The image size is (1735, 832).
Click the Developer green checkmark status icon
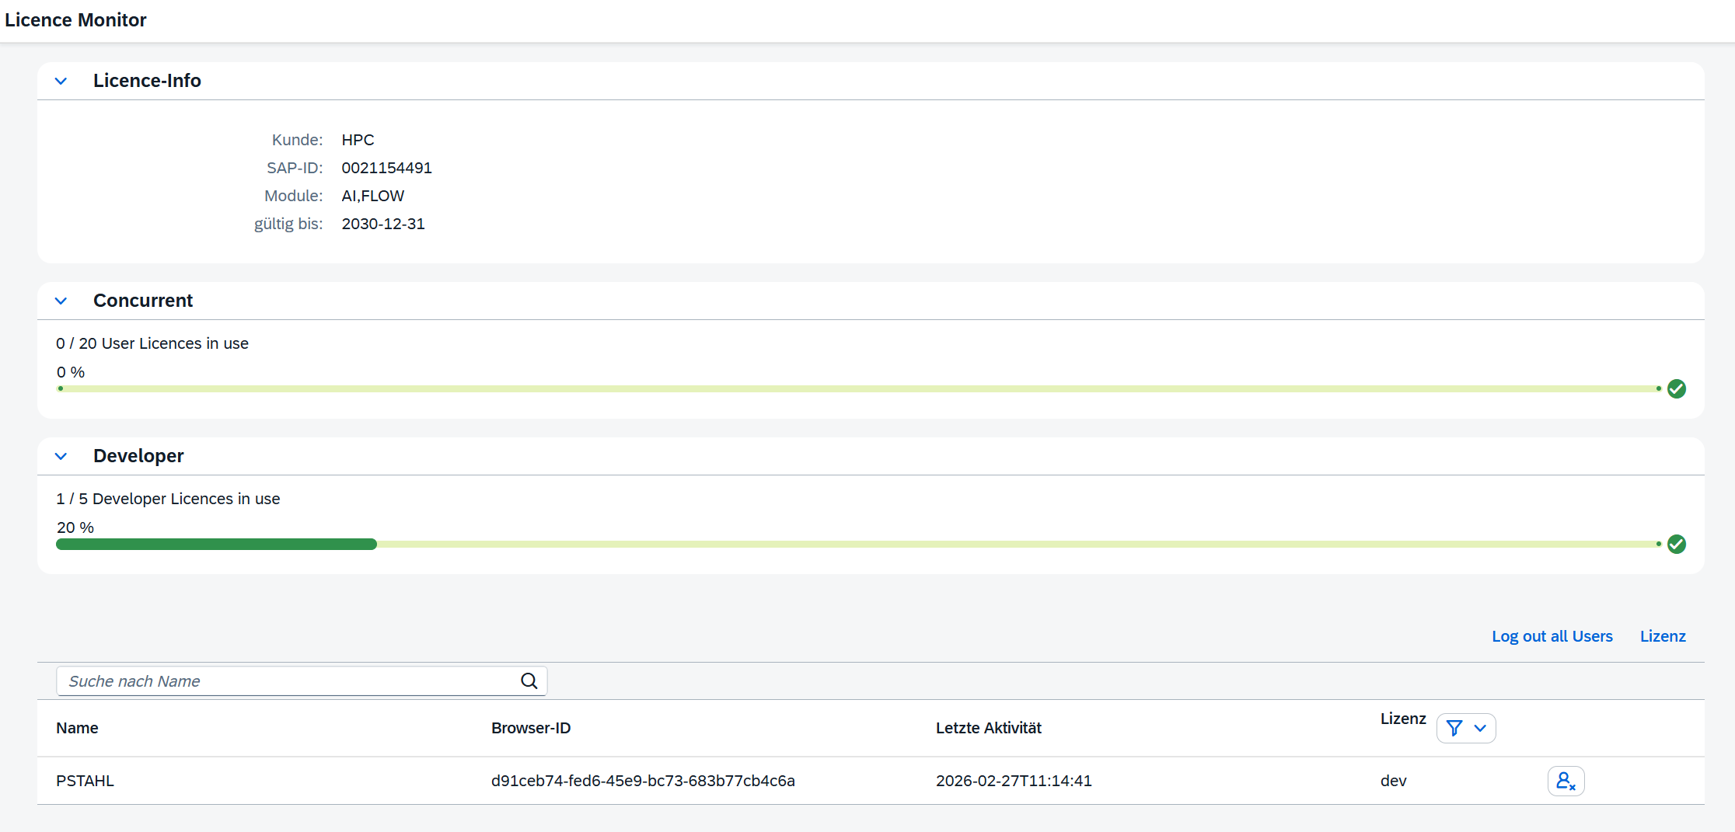click(x=1677, y=544)
